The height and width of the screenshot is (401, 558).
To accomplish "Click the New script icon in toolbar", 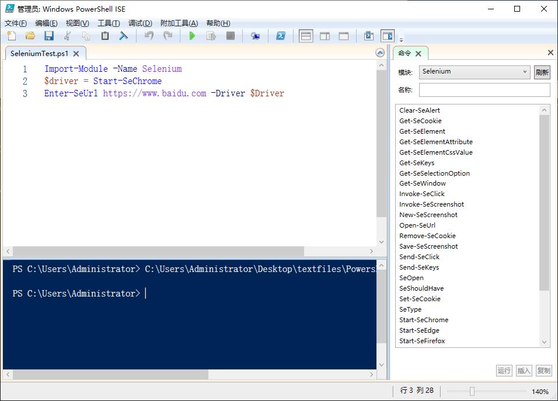I will (12, 36).
